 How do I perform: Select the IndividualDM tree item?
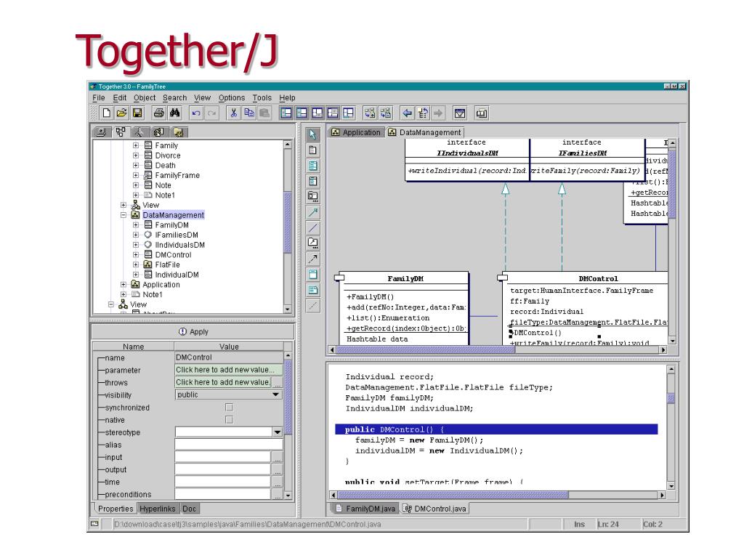(x=177, y=275)
